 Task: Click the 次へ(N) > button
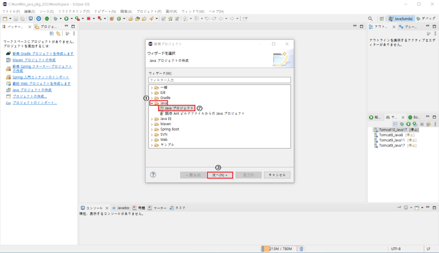point(220,175)
